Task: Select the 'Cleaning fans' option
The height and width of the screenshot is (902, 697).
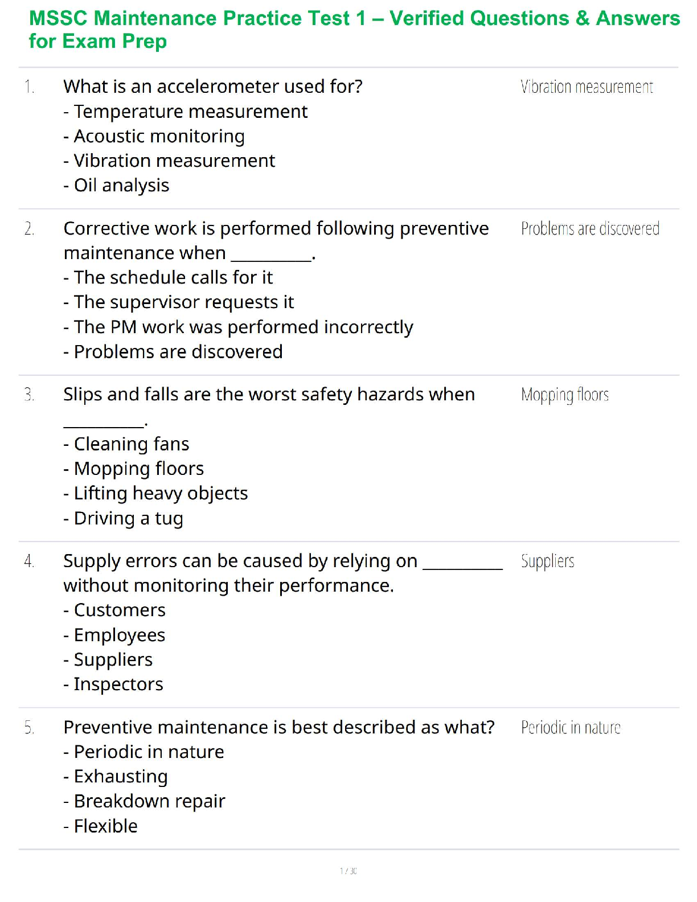Action: tap(131, 444)
